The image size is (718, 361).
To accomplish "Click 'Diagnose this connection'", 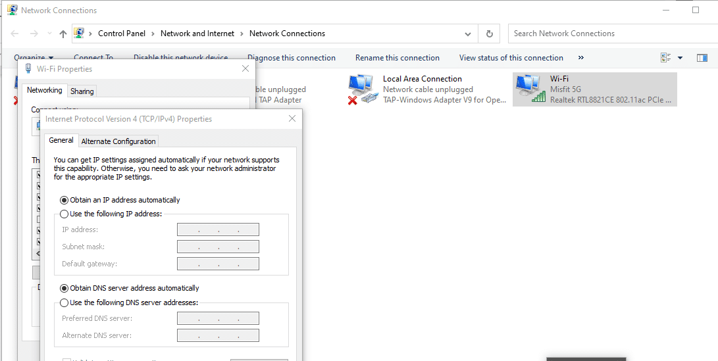I will point(291,58).
